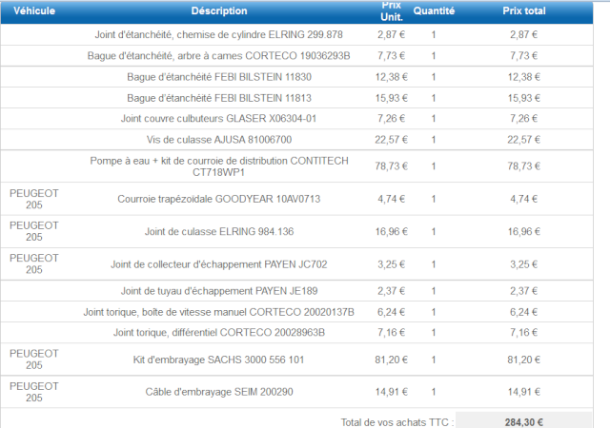
Task: Click unit price 81,20 € of SACHS kit
Action: pyautogui.click(x=392, y=360)
